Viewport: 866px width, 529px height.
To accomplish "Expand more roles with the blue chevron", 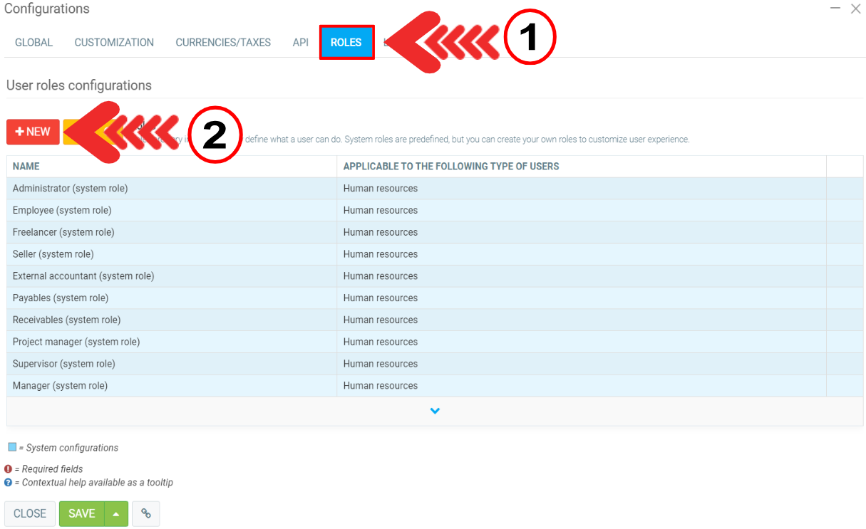I will point(435,411).
